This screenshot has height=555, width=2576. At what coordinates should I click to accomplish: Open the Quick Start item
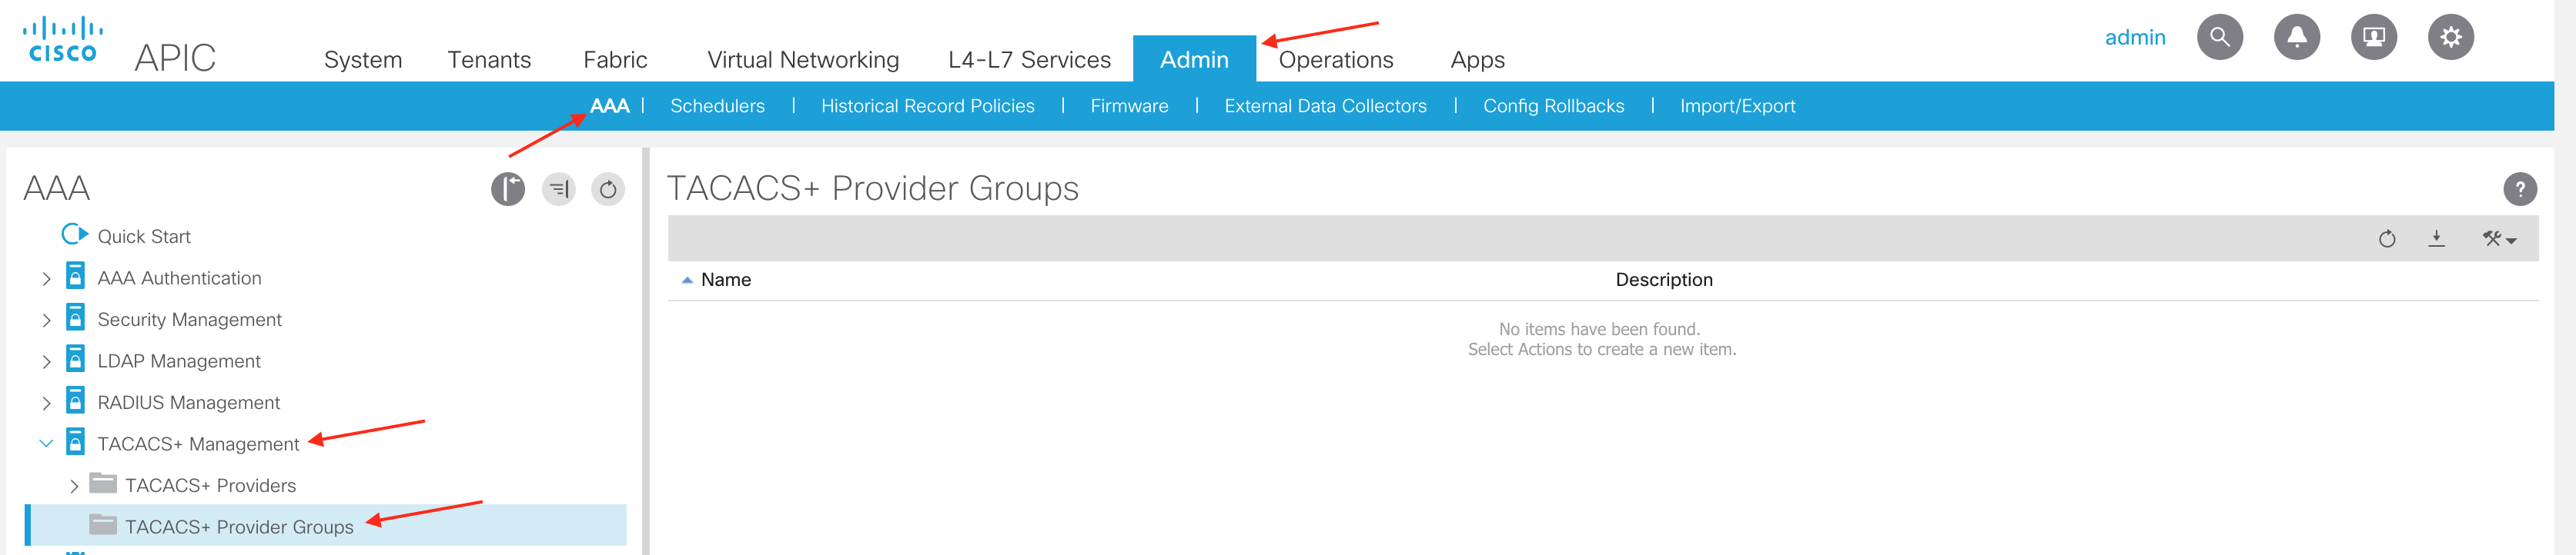143,237
